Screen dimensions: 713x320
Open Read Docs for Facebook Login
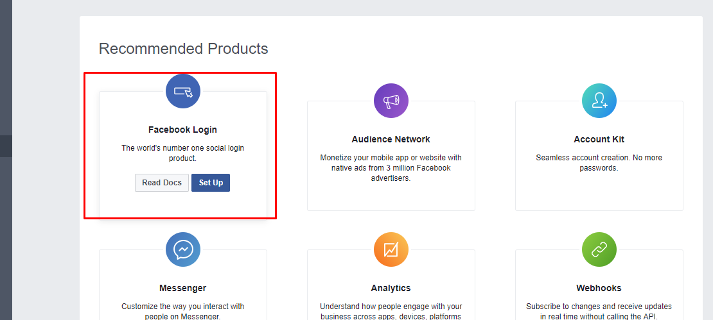(x=162, y=183)
